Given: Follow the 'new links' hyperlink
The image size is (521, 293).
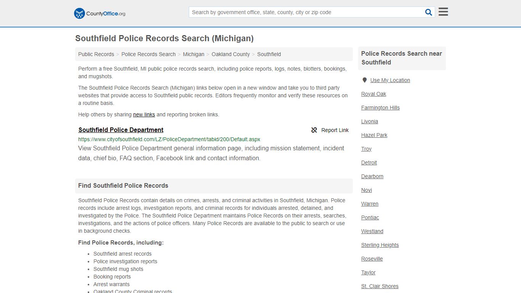Looking at the screenshot, I should point(144,114).
